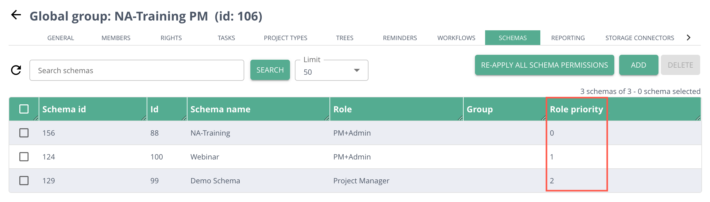The width and height of the screenshot is (710, 202).
Task: Open the Rights tab
Action: point(171,38)
